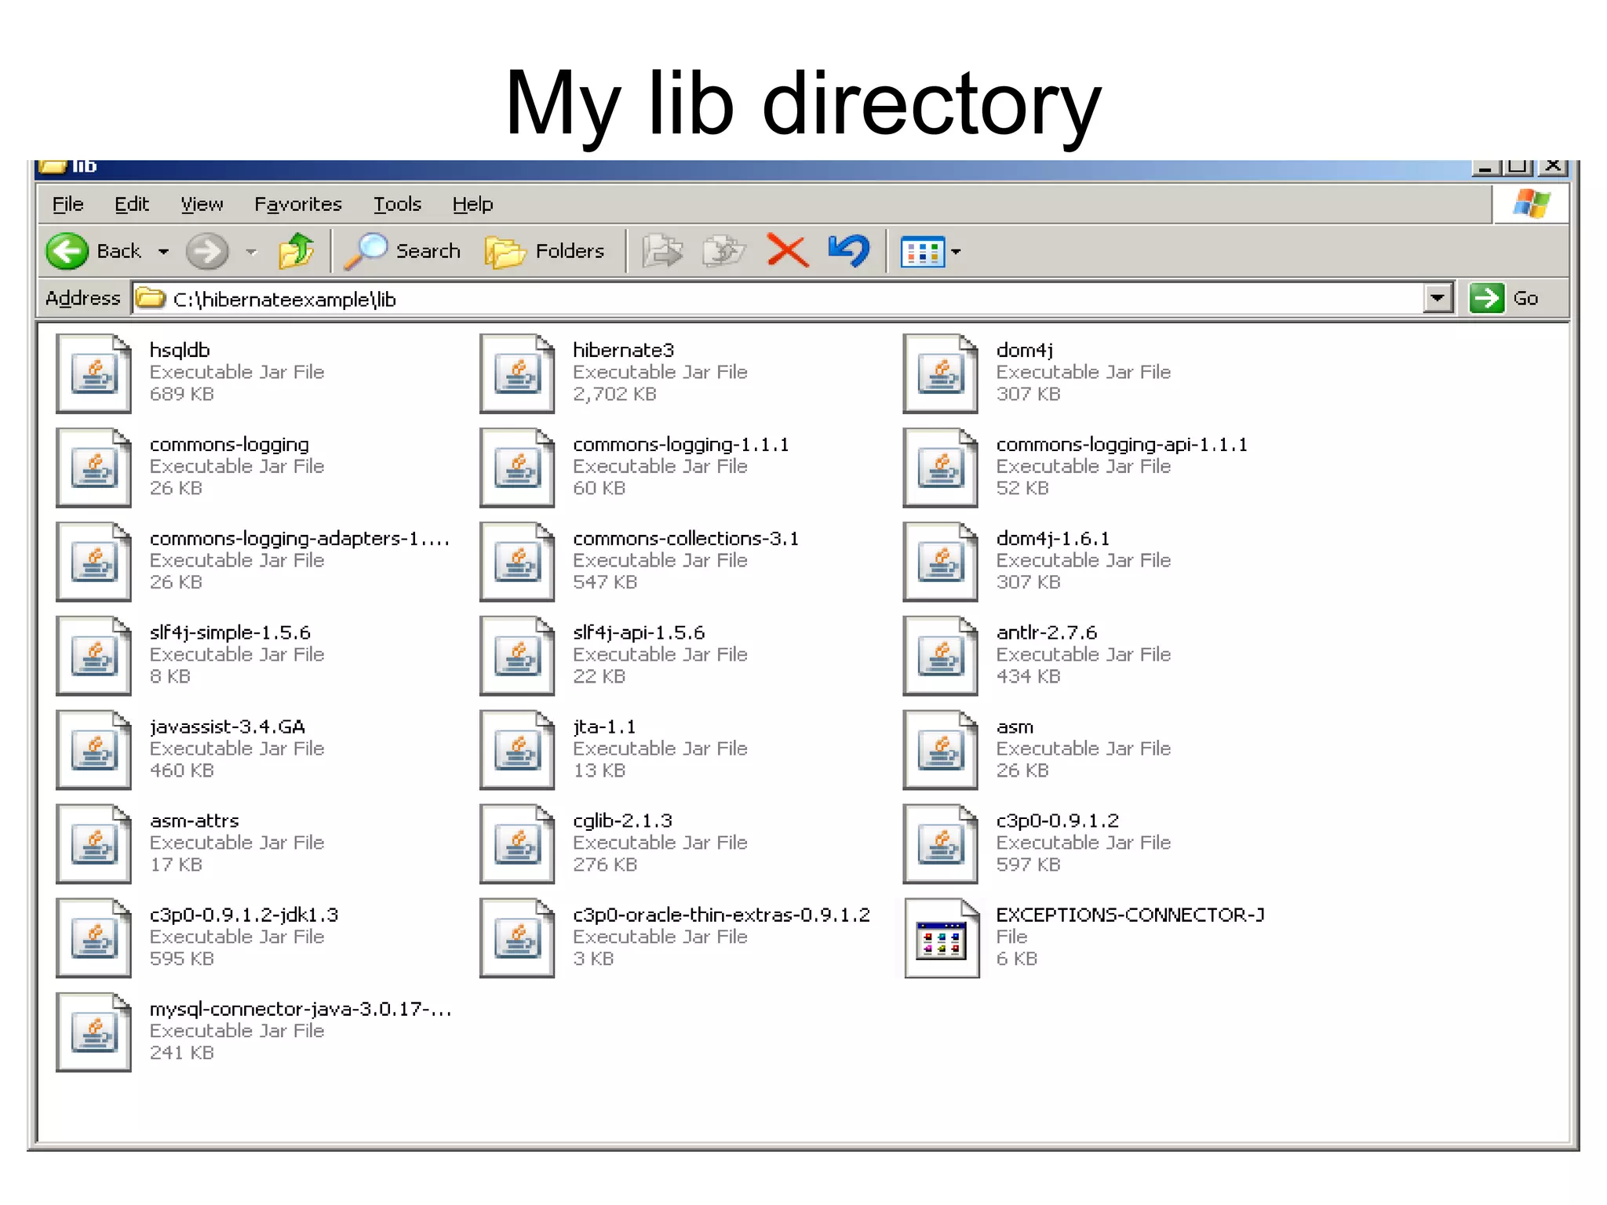Click the Copy To toolbar icon
This screenshot has height=1205, width=1607.
pyautogui.click(x=723, y=252)
